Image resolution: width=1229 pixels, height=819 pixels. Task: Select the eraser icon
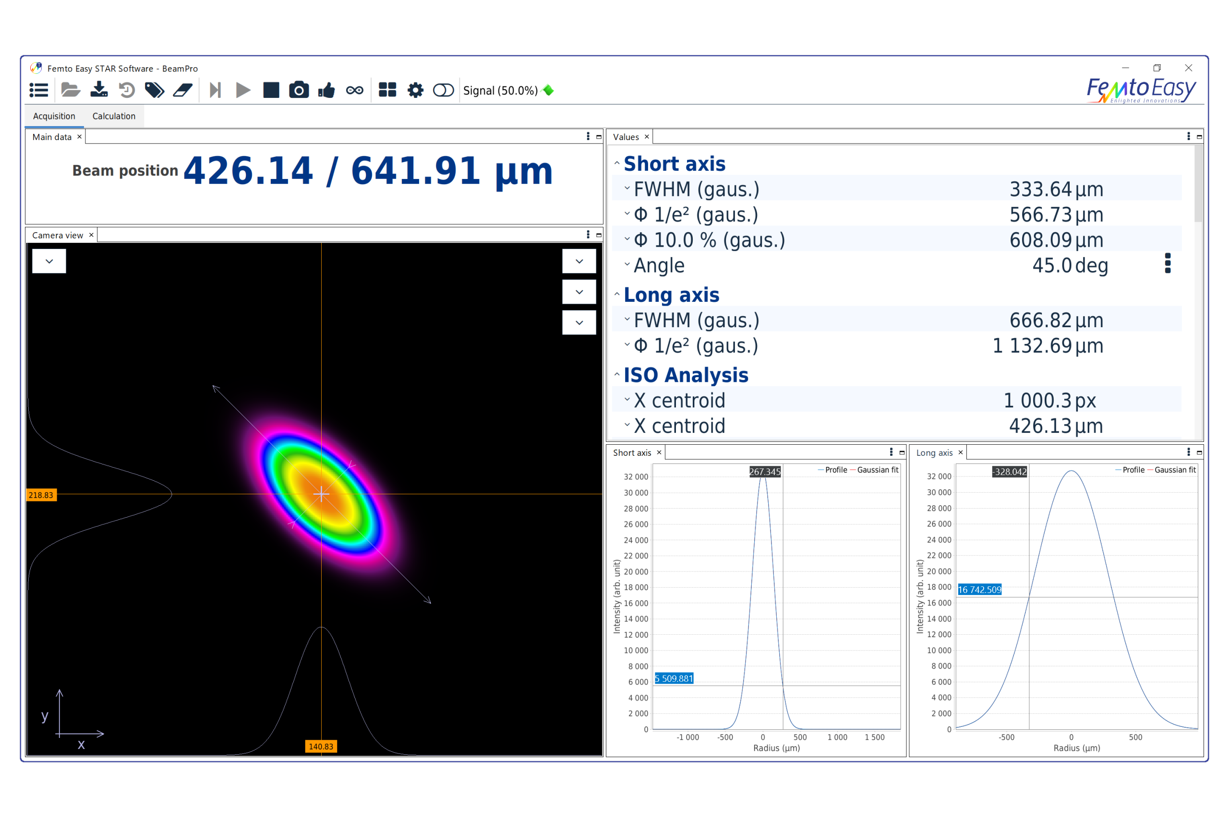click(x=183, y=90)
